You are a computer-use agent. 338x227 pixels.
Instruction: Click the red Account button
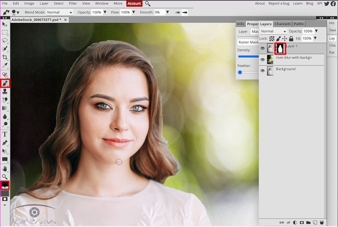pyautogui.click(x=134, y=3)
